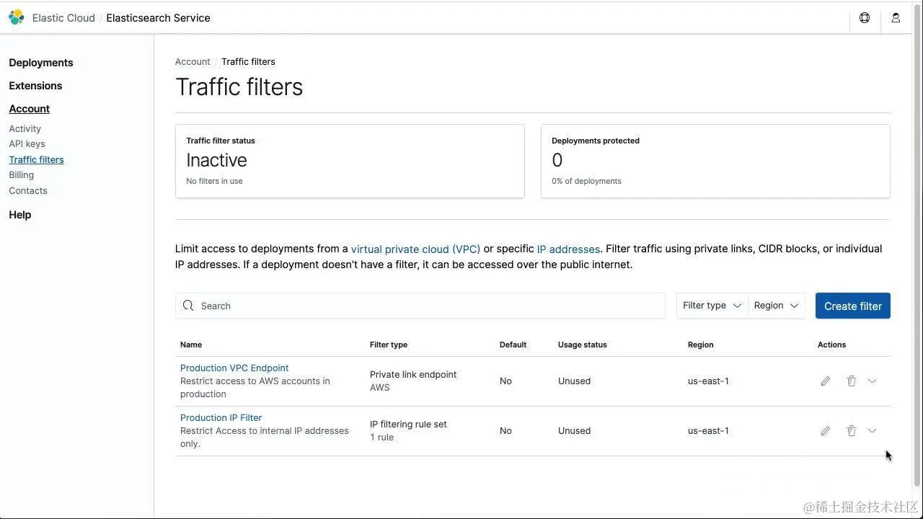Go to Deployments in the sidebar
The height and width of the screenshot is (519, 923).
(41, 63)
